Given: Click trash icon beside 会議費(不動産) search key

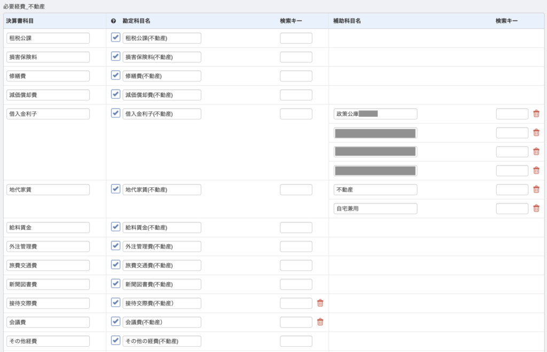Looking at the screenshot, I should 320,322.
